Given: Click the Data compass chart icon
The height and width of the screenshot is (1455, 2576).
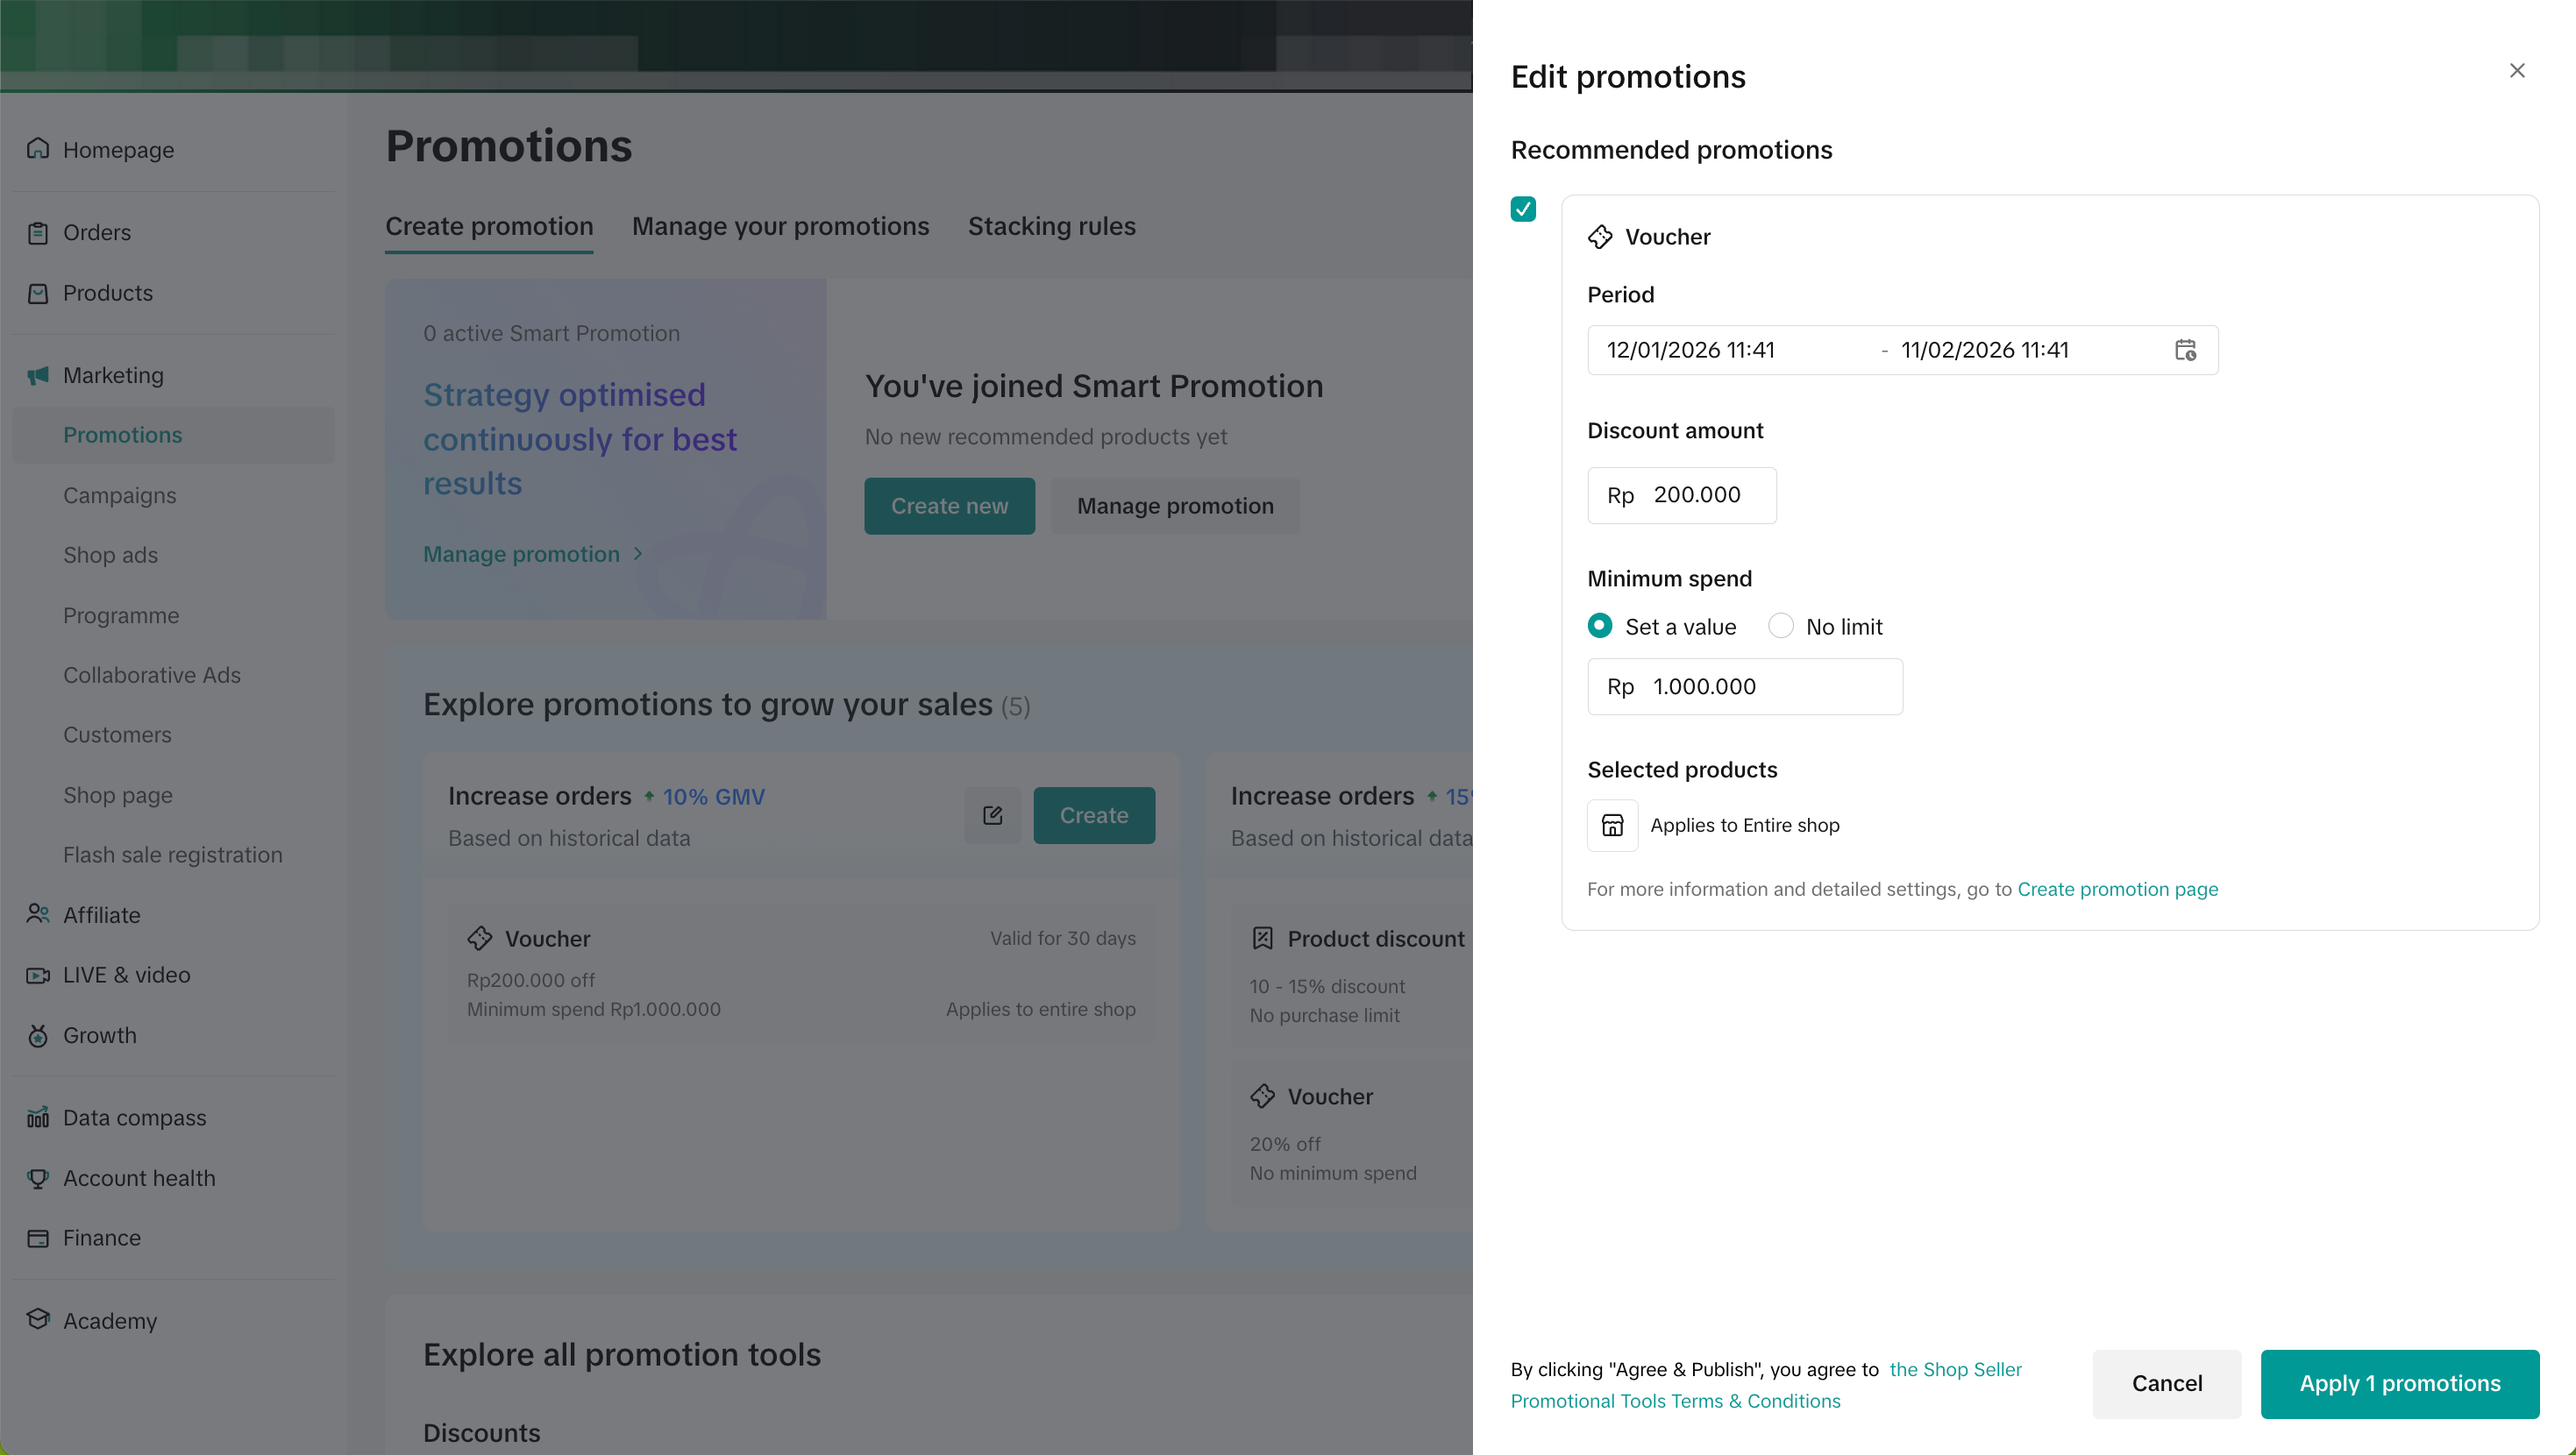Looking at the screenshot, I should 38,1117.
